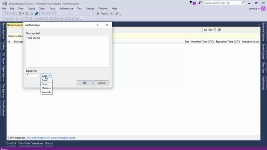The width and height of the screenshot is (267, 150).
Task: Click the Undo toolbar icon
Action: coord(43,14)
